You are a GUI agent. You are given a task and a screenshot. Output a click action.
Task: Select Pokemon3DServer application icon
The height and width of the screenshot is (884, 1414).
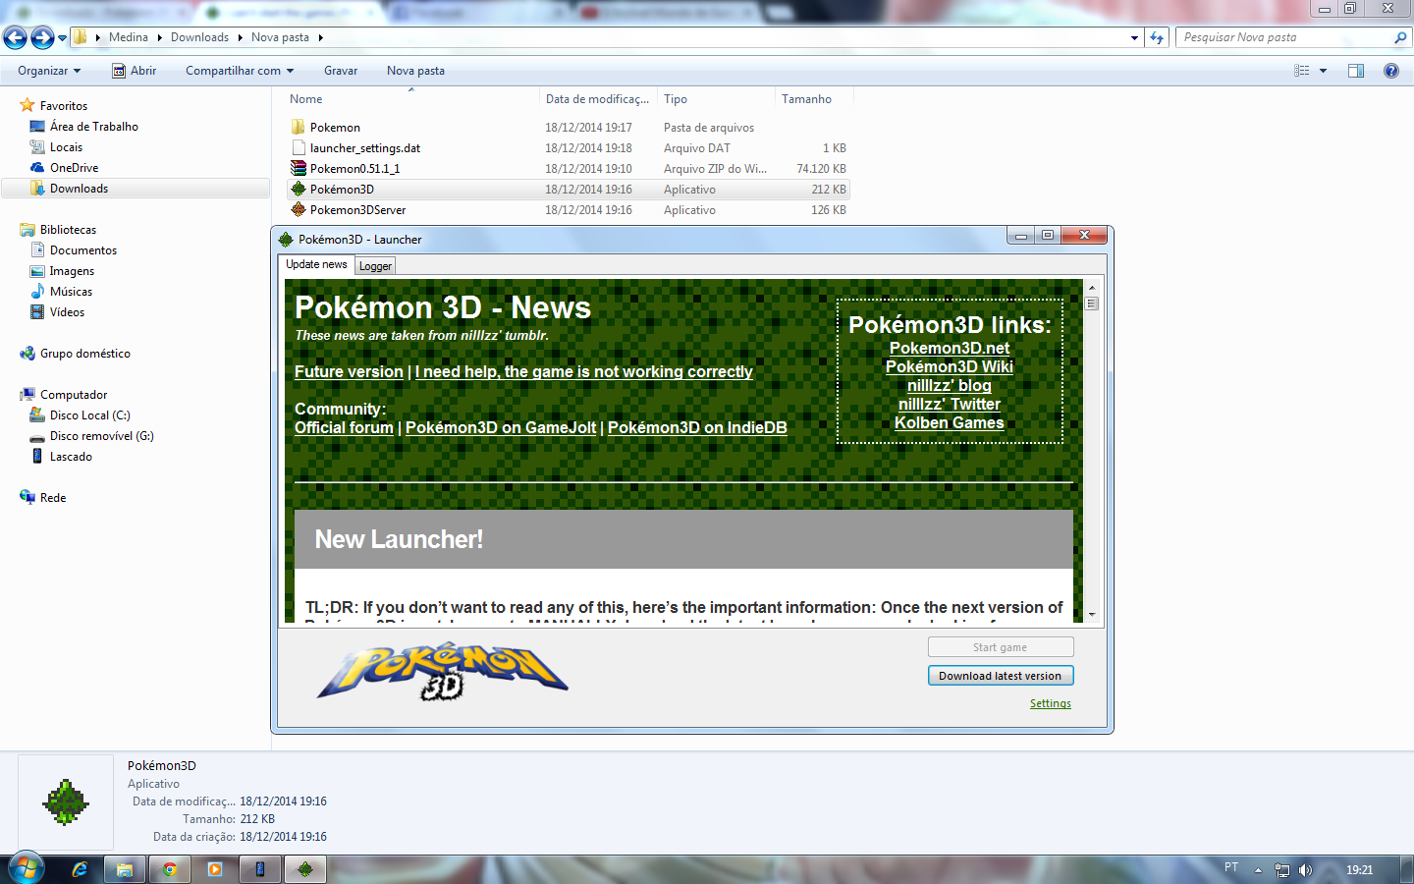[299, 210]
